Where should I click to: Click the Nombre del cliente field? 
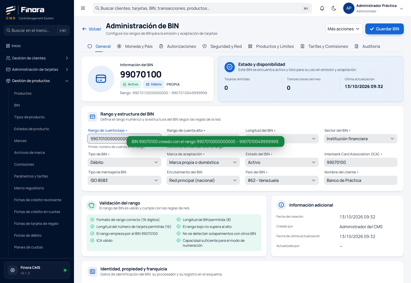pyautogui.click(x=360, y=180)
